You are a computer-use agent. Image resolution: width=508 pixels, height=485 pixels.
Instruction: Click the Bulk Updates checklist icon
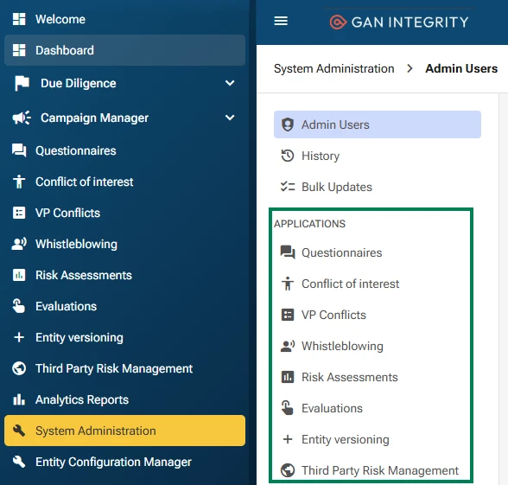click(288, 187)
